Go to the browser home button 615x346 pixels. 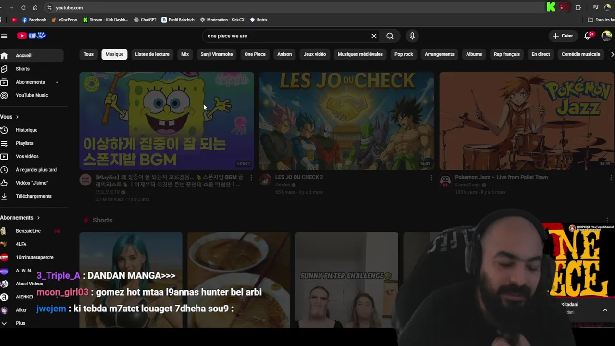tap(35, 8)
